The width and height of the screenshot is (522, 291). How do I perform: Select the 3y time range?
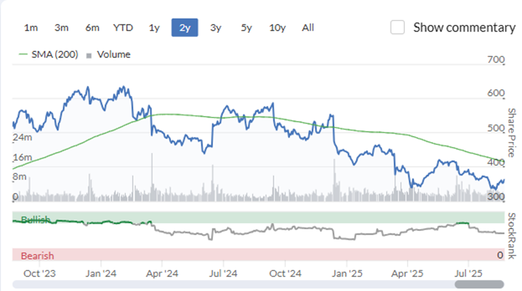pyautogui.click(x=215, y=28)
